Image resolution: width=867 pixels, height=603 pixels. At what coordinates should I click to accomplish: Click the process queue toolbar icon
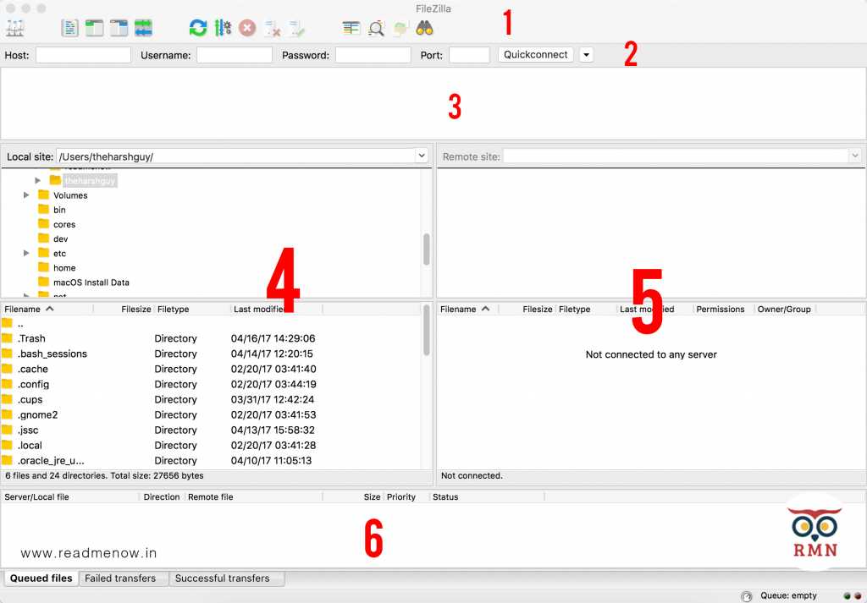tap(222, 27)
